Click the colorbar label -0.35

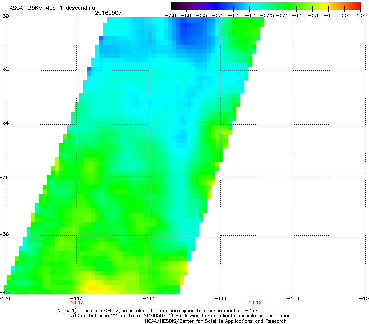click(x=234, y=16)
